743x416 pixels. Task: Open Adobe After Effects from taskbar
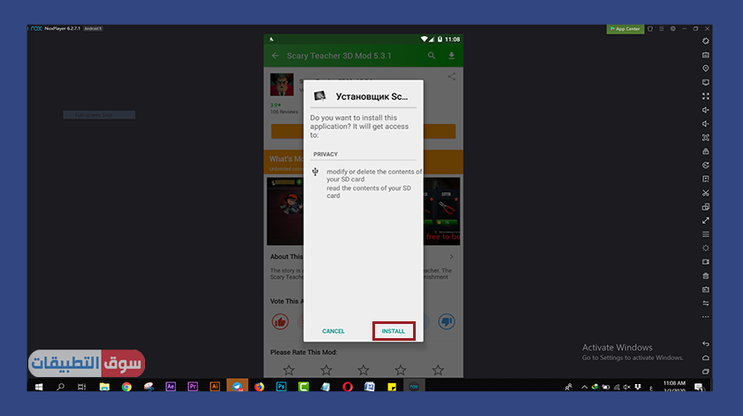point(171,387)
